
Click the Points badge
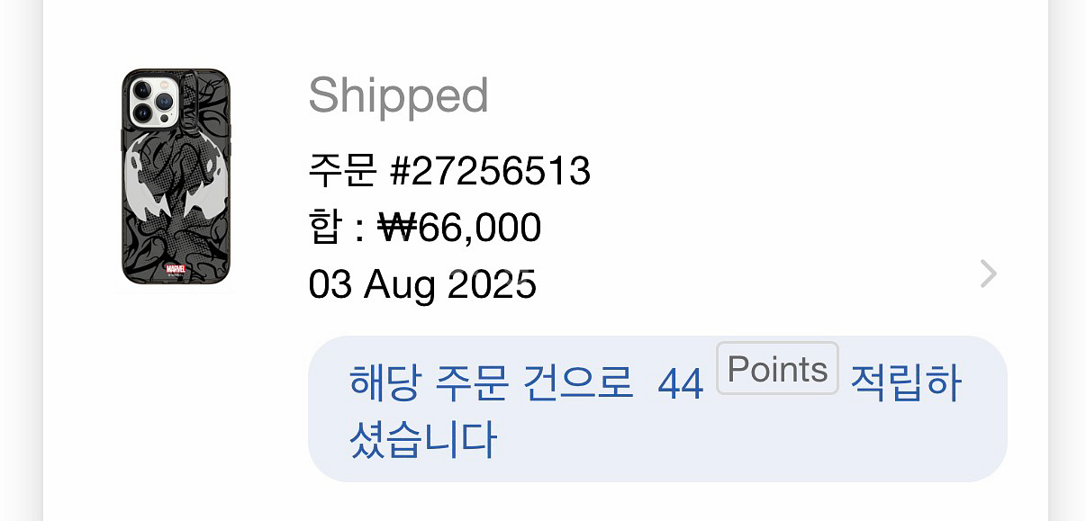(x=777, y=369)
